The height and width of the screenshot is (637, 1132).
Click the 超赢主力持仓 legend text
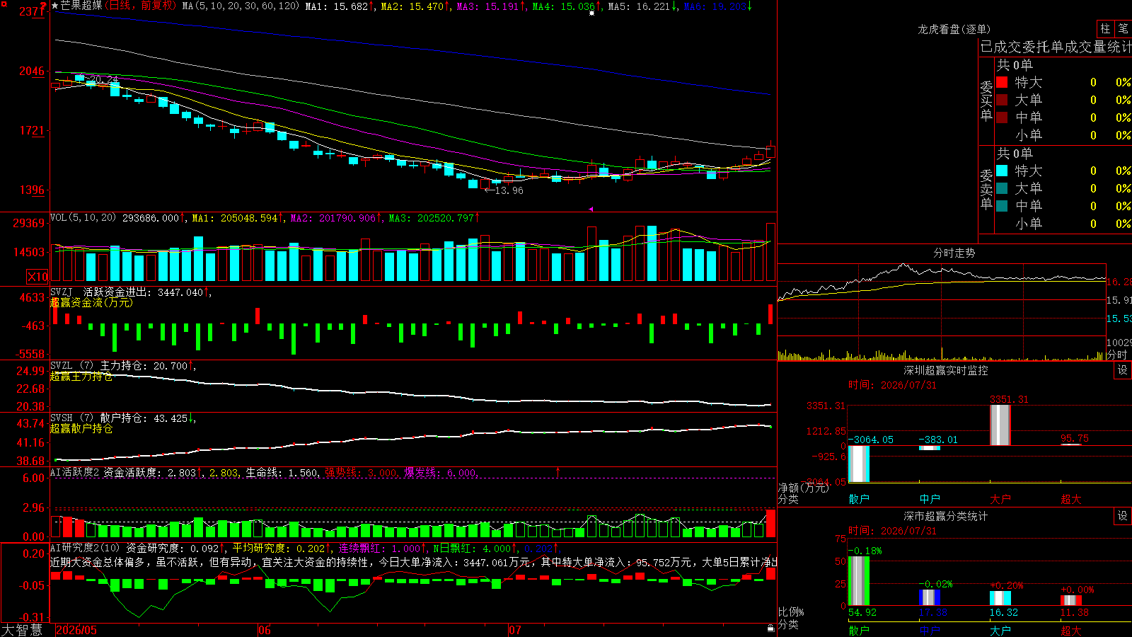point(81,377)
